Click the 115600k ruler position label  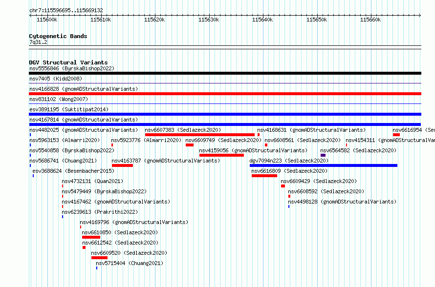coord(47,20)
